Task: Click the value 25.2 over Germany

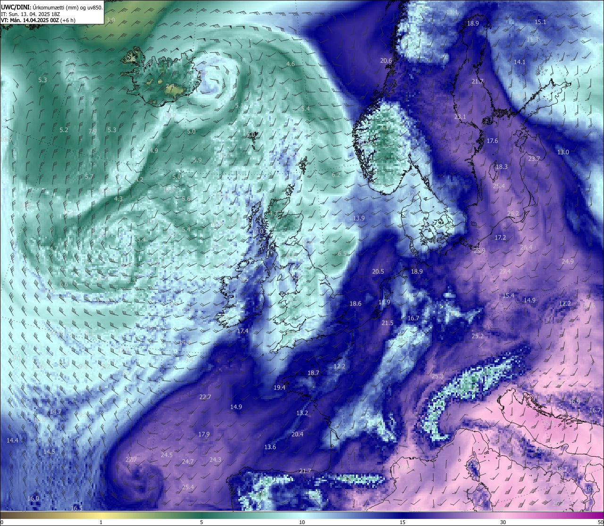Action: [x=478, y=336]
